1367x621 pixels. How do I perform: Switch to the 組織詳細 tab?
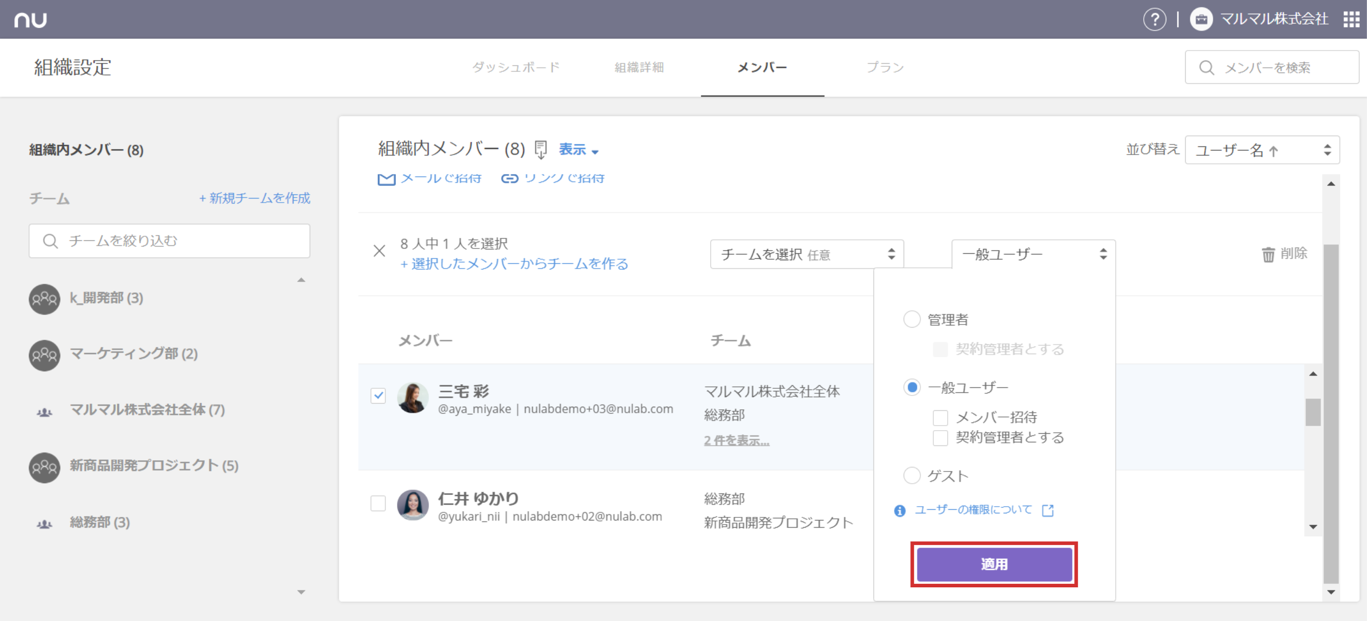coord(639,67)
